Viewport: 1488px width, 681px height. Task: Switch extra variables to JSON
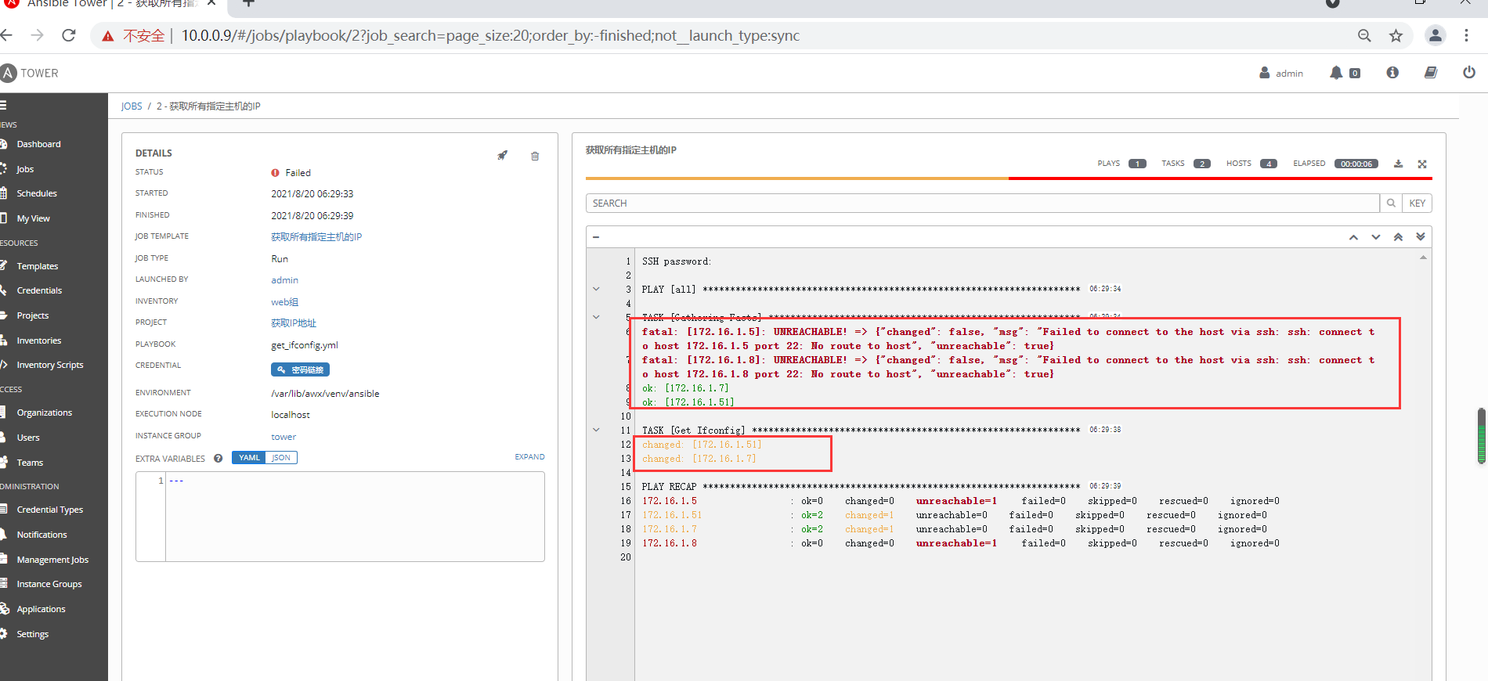[x=281, y=458]
